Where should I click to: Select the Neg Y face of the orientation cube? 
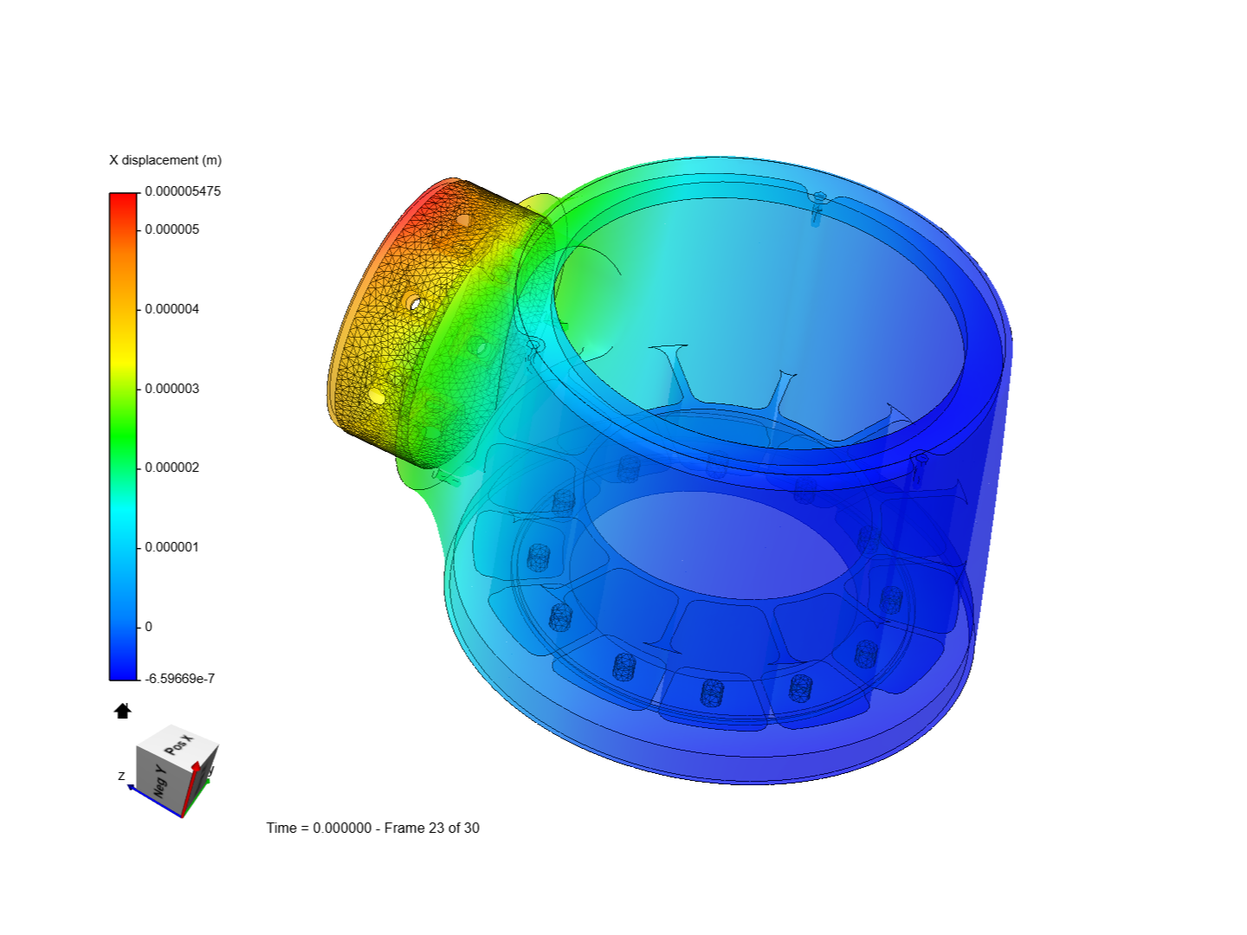pos(159,780)
